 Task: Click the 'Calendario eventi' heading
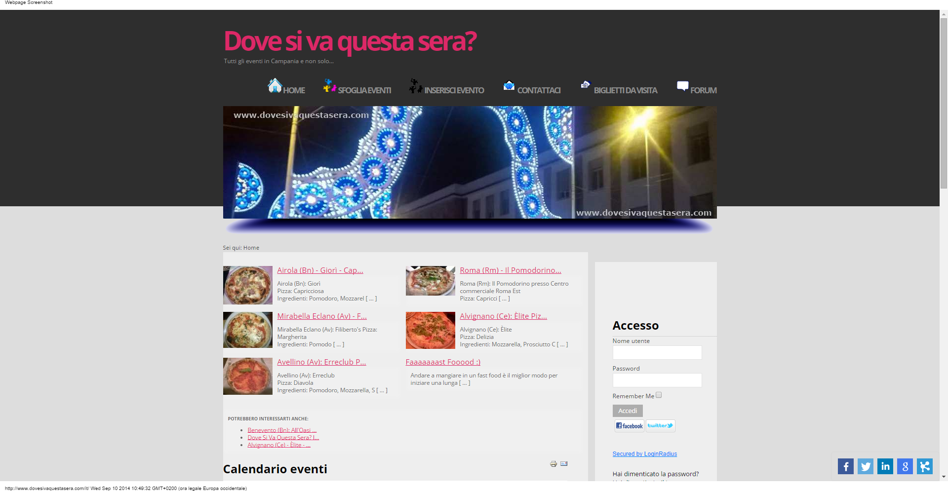(275, 469)
